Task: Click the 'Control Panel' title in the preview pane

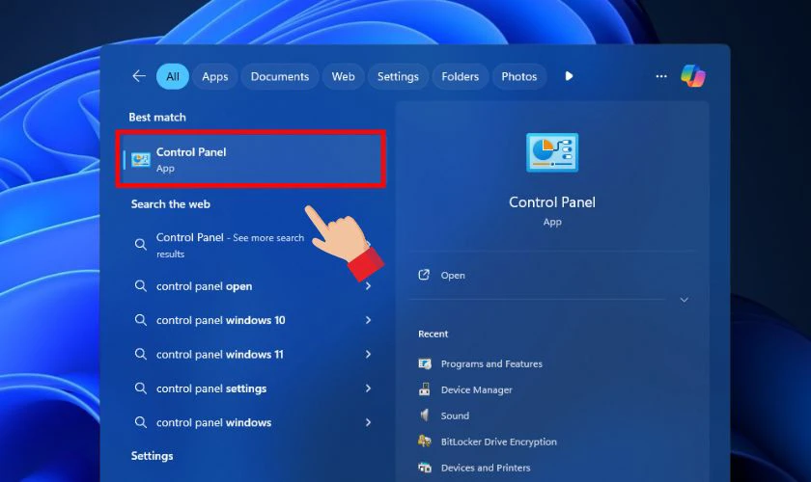Action: point(552,202)
